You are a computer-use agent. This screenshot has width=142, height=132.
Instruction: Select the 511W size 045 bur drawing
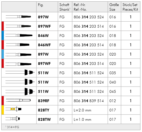pyautogui.click(x=20, y=91)
